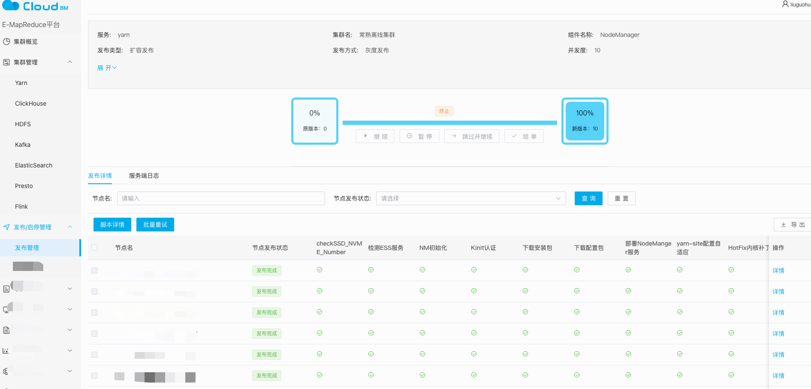Click first row yarn-site配置自适应 success icon
The width and height of the screenshot is (811, 389).
(680, 270)
